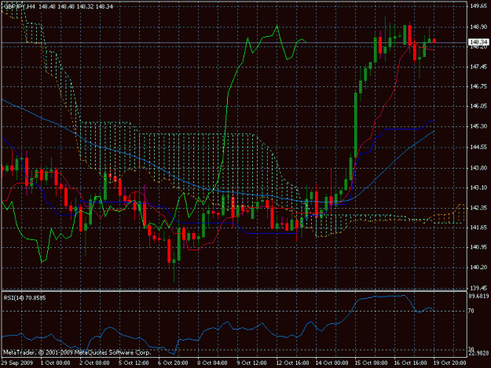The width and height of the screenshot is (491, 368).
Task: Select the 148.90 price scale label
Action: (478, 27)
